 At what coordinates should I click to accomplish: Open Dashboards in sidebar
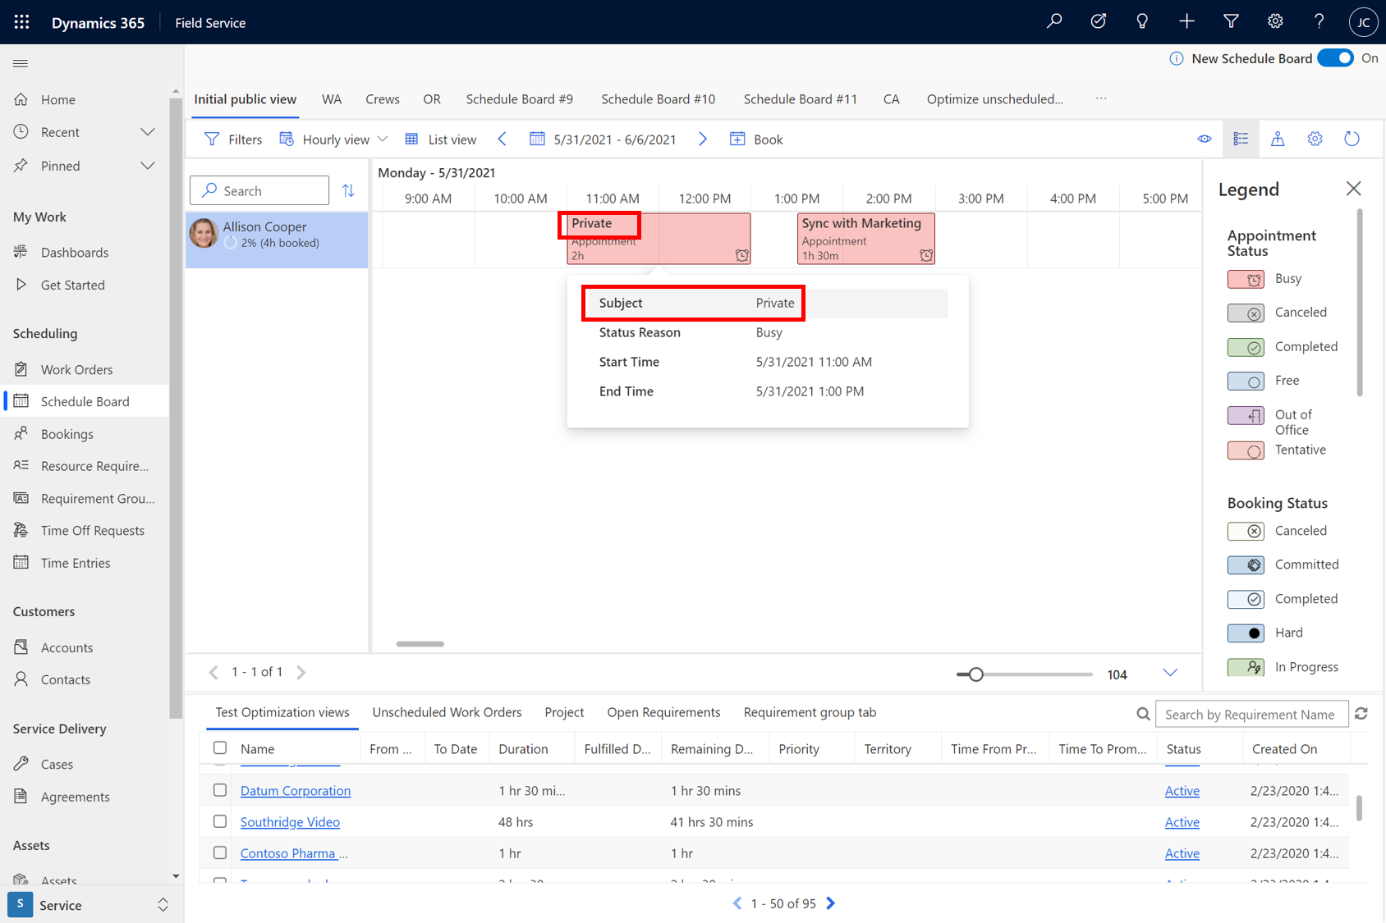75,252
